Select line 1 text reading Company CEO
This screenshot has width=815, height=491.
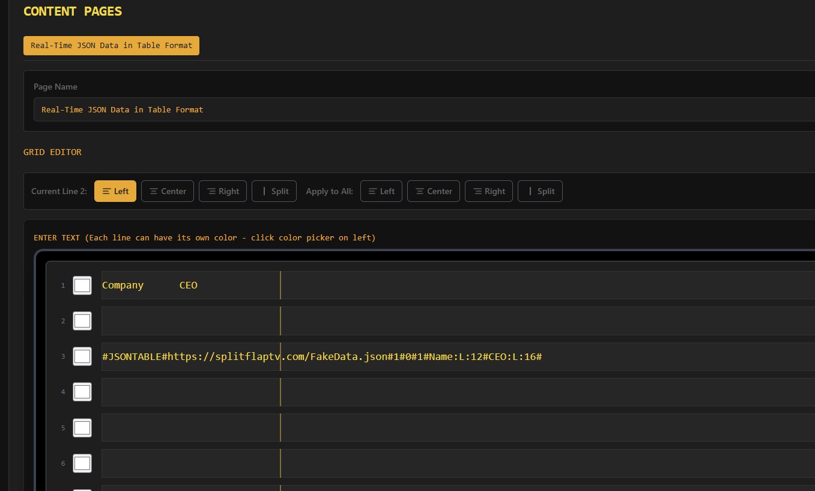[x=147, y=285]
